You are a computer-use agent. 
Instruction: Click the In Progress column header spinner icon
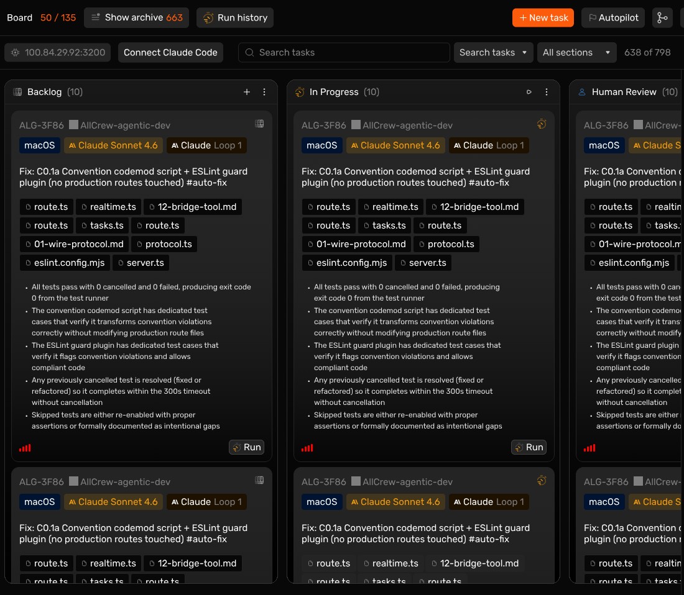pos(300,92)
